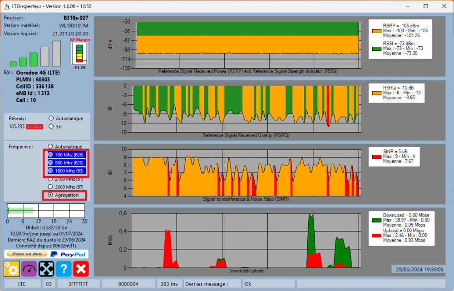The height and width of the screenshot is (291, 454).
Task: Click the PayPal logo
Action: click(67, 254)
